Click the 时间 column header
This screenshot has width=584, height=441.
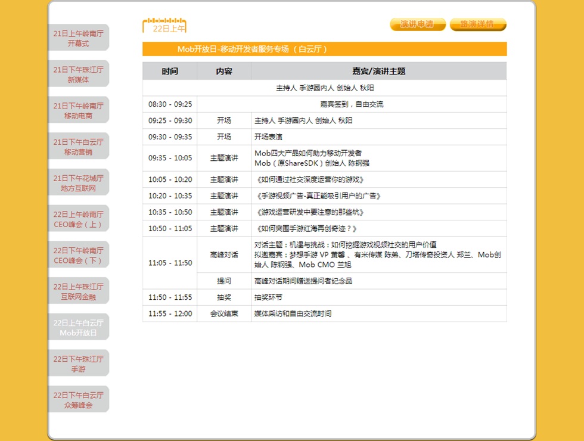(170, 71)
